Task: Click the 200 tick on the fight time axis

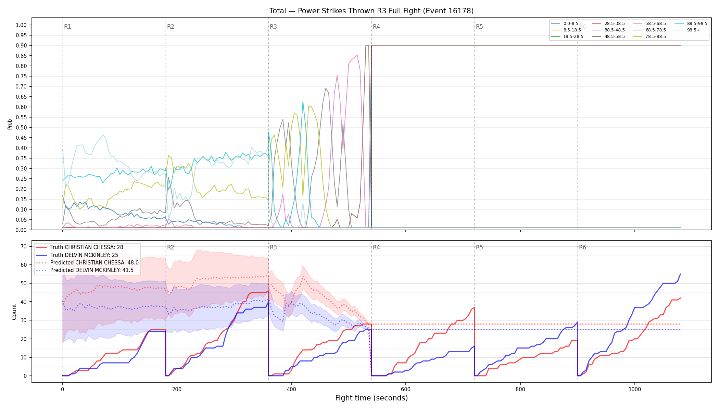Action: pyautogui.click(x=177, y=389)
